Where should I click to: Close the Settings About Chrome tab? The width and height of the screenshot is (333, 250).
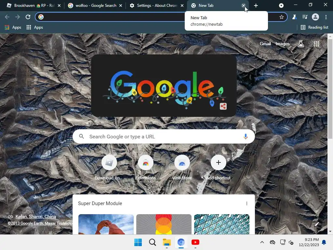coord(182,6)
